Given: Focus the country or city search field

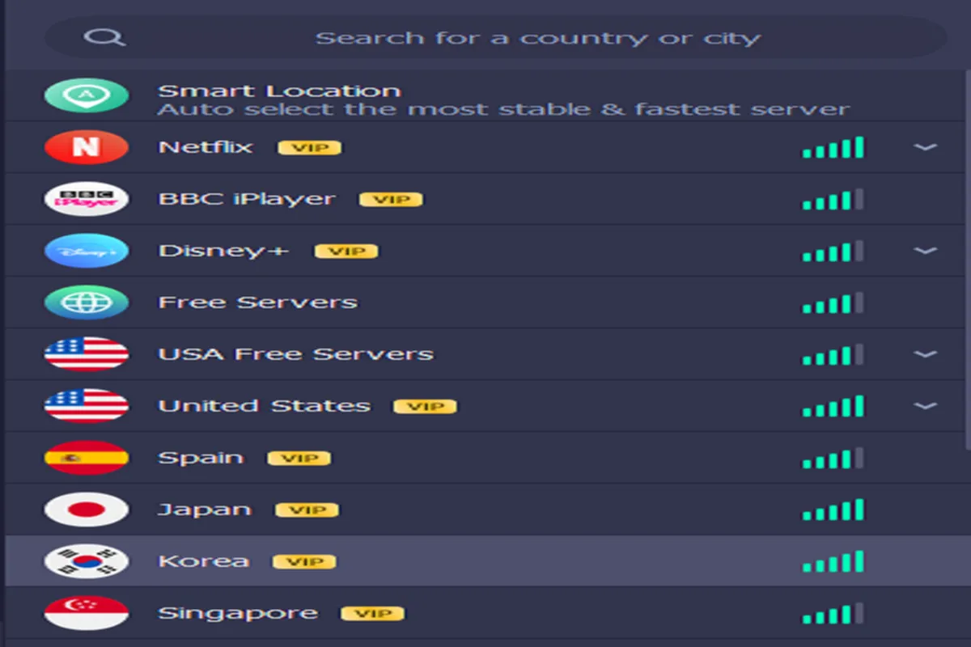Looking at the screenshot, I should tap(495, 37).
